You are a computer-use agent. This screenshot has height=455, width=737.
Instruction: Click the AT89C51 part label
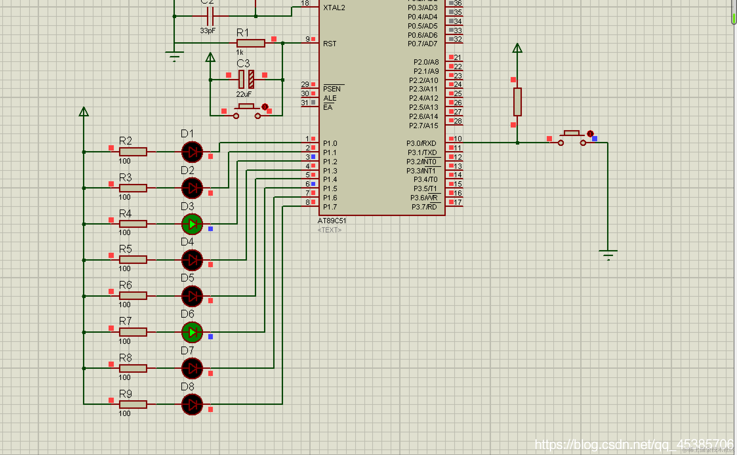tap(332, 221)
